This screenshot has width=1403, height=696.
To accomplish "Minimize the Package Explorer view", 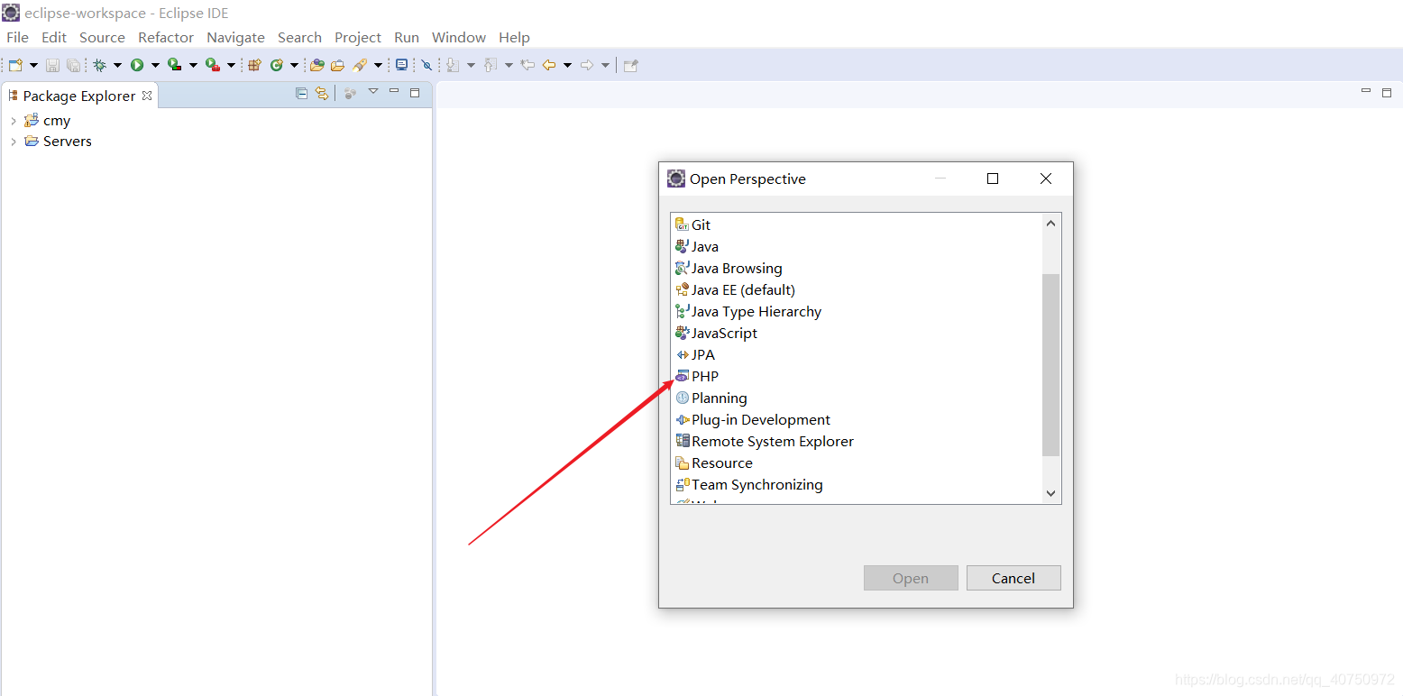I will [394, 92].
